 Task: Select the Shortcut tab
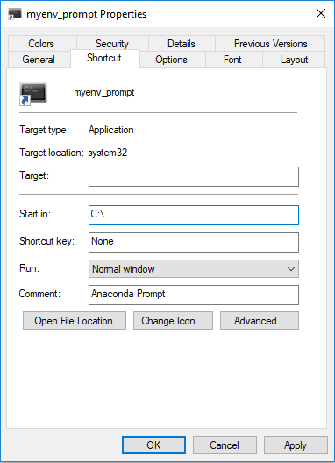[104, 58]
